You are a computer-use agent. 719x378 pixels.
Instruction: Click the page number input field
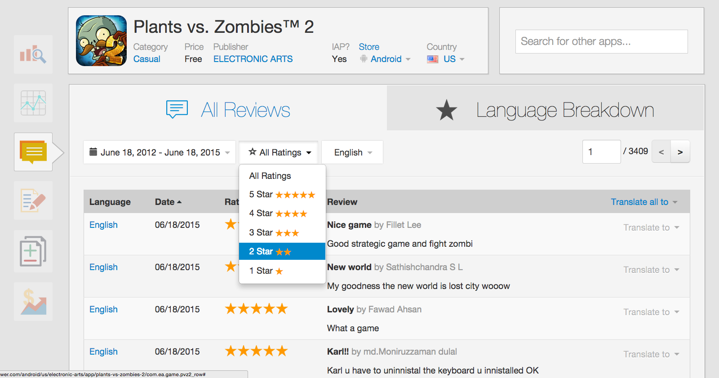point(601,152)
